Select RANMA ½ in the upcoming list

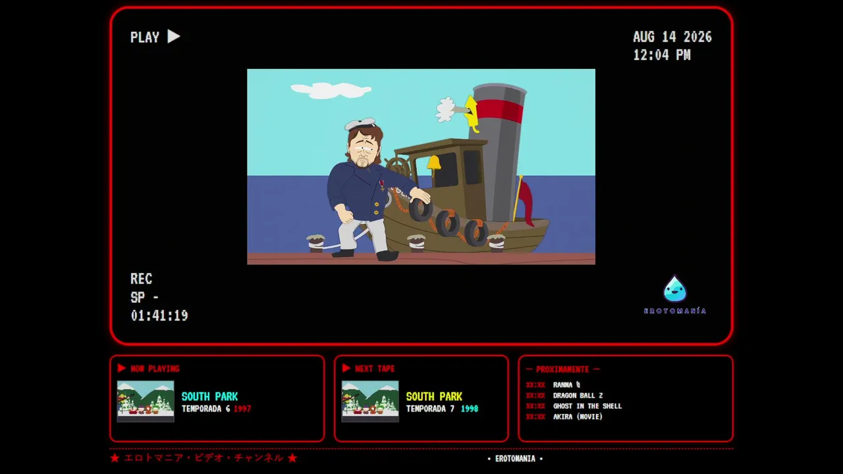coord(566,385)
